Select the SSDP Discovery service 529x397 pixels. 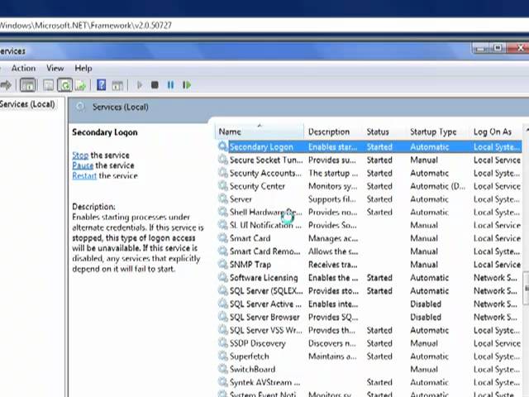[369, 343]
